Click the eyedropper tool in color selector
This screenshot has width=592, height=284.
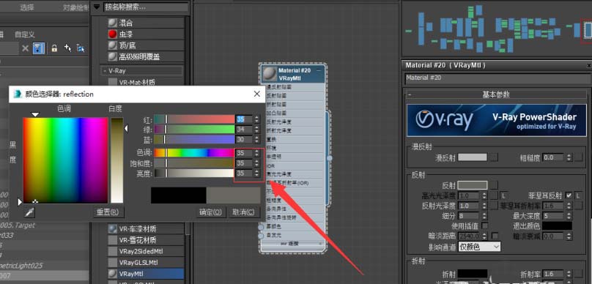point(29,212)
